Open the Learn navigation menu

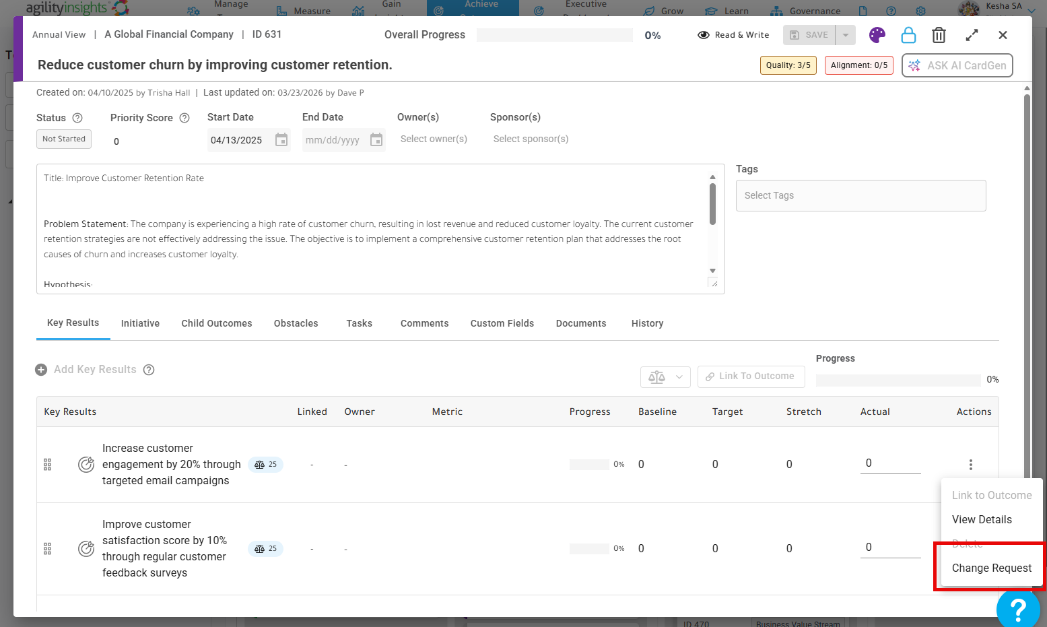(x=727, y=11)
